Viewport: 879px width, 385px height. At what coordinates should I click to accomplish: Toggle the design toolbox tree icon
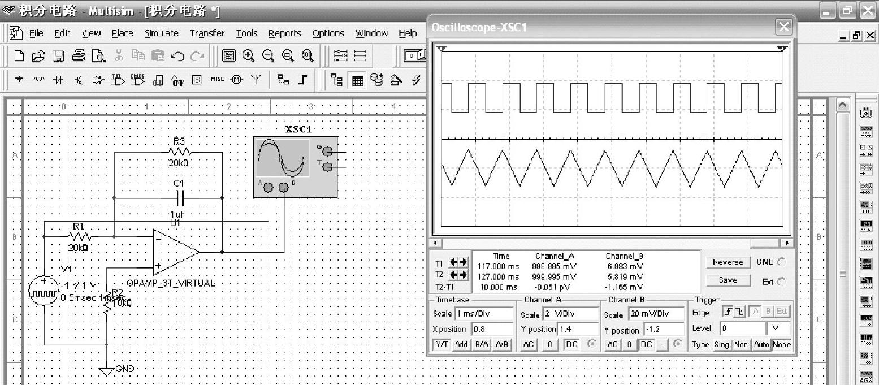[336, 80]
